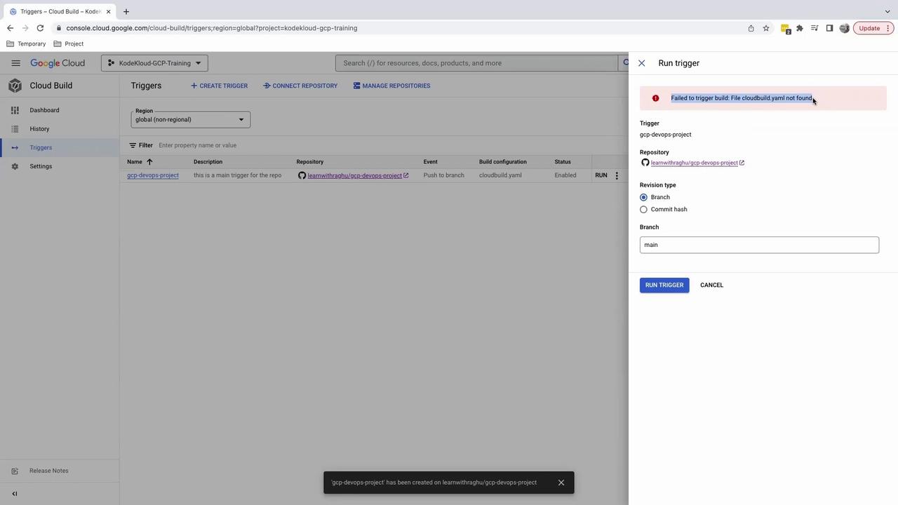Click the resources search field
The image size is (898, 505).
coord(477,63)
